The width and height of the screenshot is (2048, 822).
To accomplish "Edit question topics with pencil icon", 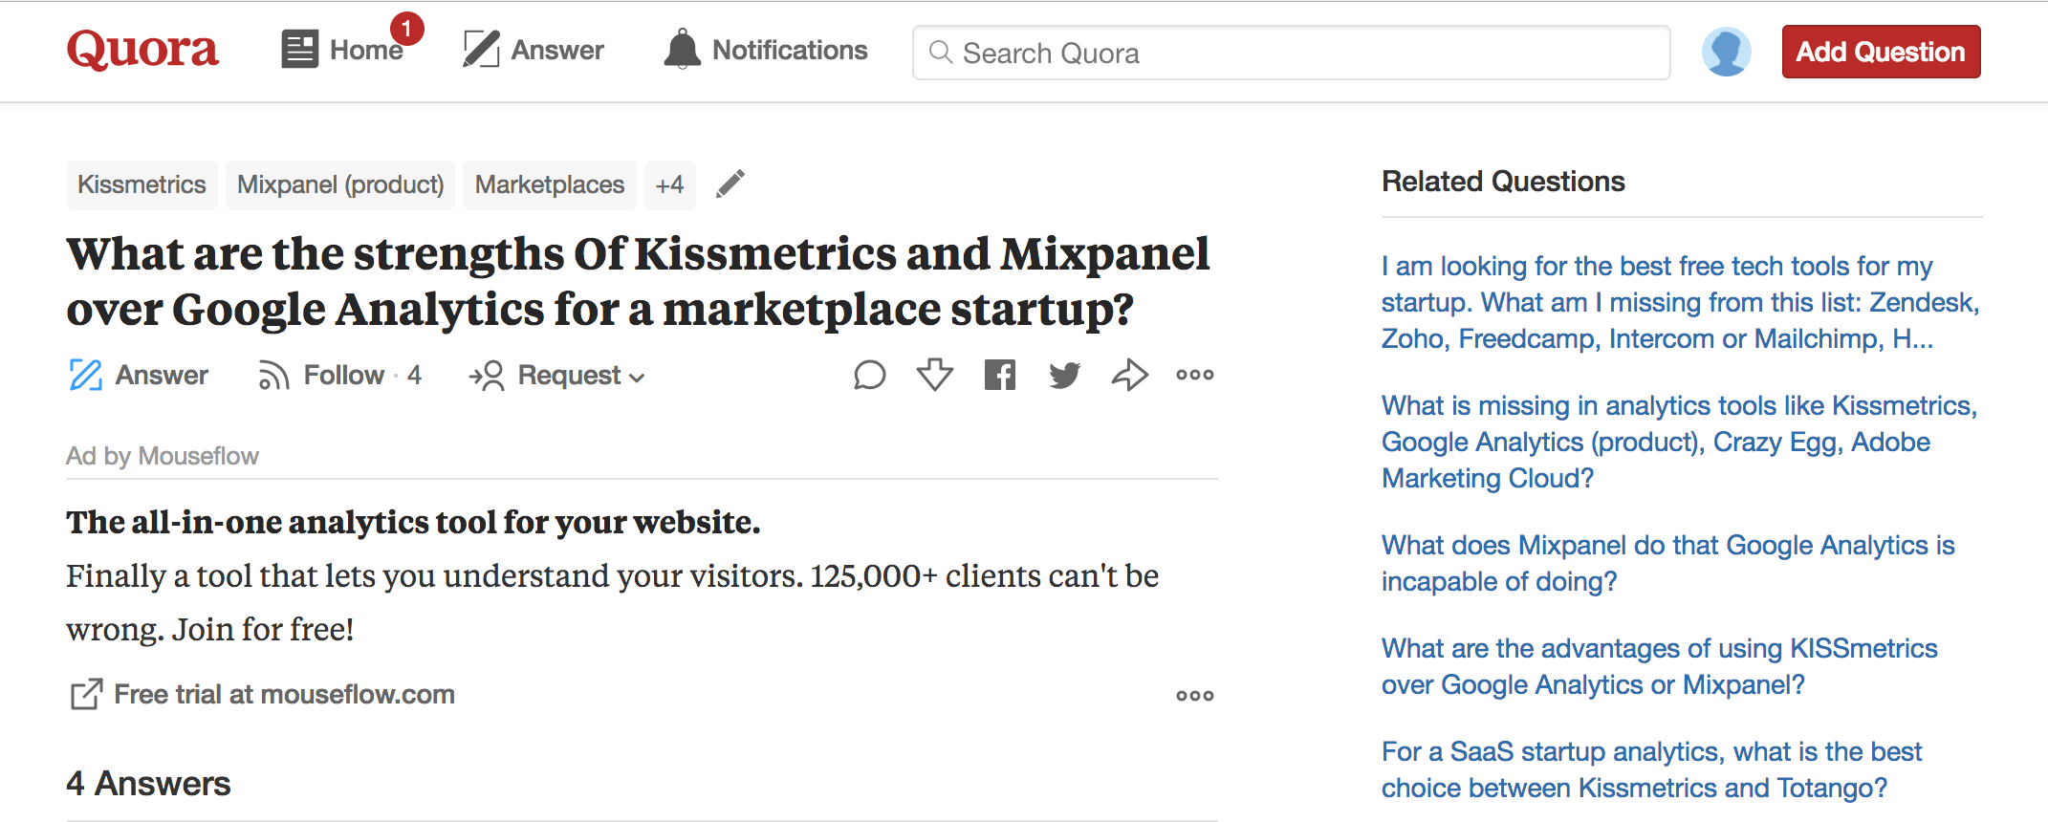I will tap(730, 184).
